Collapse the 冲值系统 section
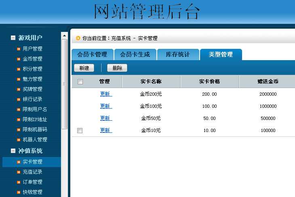This screenshot has height=197, width=295. (x=13, y=151)
